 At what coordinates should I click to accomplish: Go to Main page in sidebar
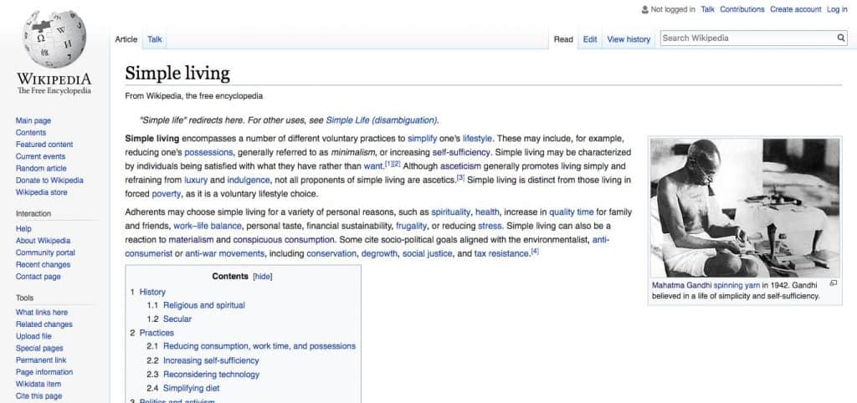point(33,120)
